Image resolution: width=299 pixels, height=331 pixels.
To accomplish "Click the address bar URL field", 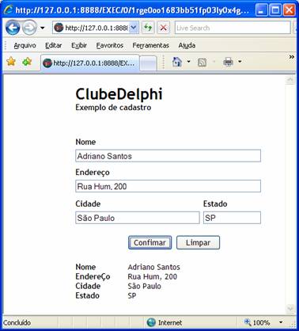I will click(92, 28).
